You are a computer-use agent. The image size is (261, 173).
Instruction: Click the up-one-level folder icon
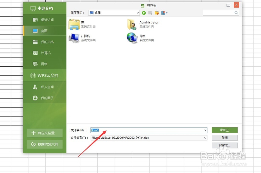[150, 12]
